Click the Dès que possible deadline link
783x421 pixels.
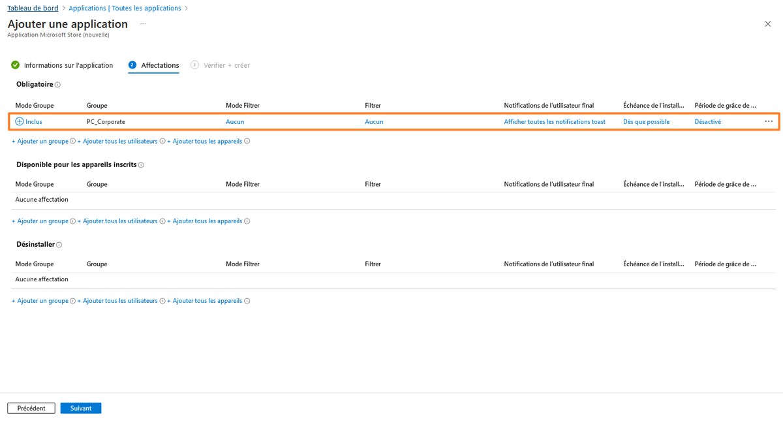[646, 121]
